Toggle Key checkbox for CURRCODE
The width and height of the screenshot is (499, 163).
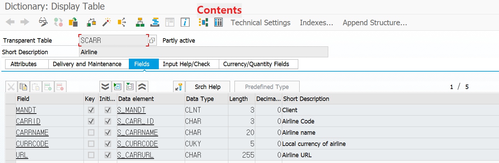pos(91,144)
